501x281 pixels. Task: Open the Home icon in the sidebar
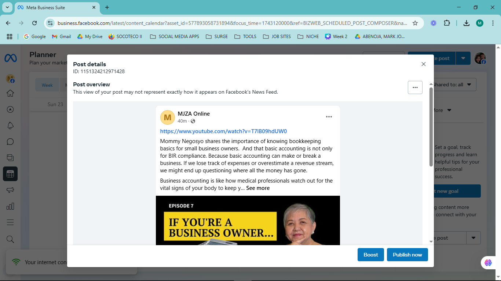click(10, 93)
